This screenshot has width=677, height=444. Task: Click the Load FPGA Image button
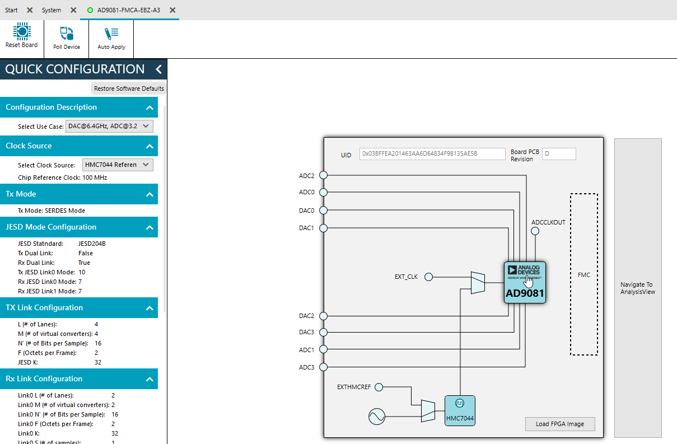pyautogui.click(x=560, y=424)
